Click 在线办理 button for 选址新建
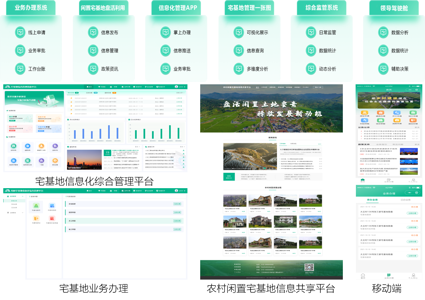The width and height of the screenshot is (425, 300). 177,204
